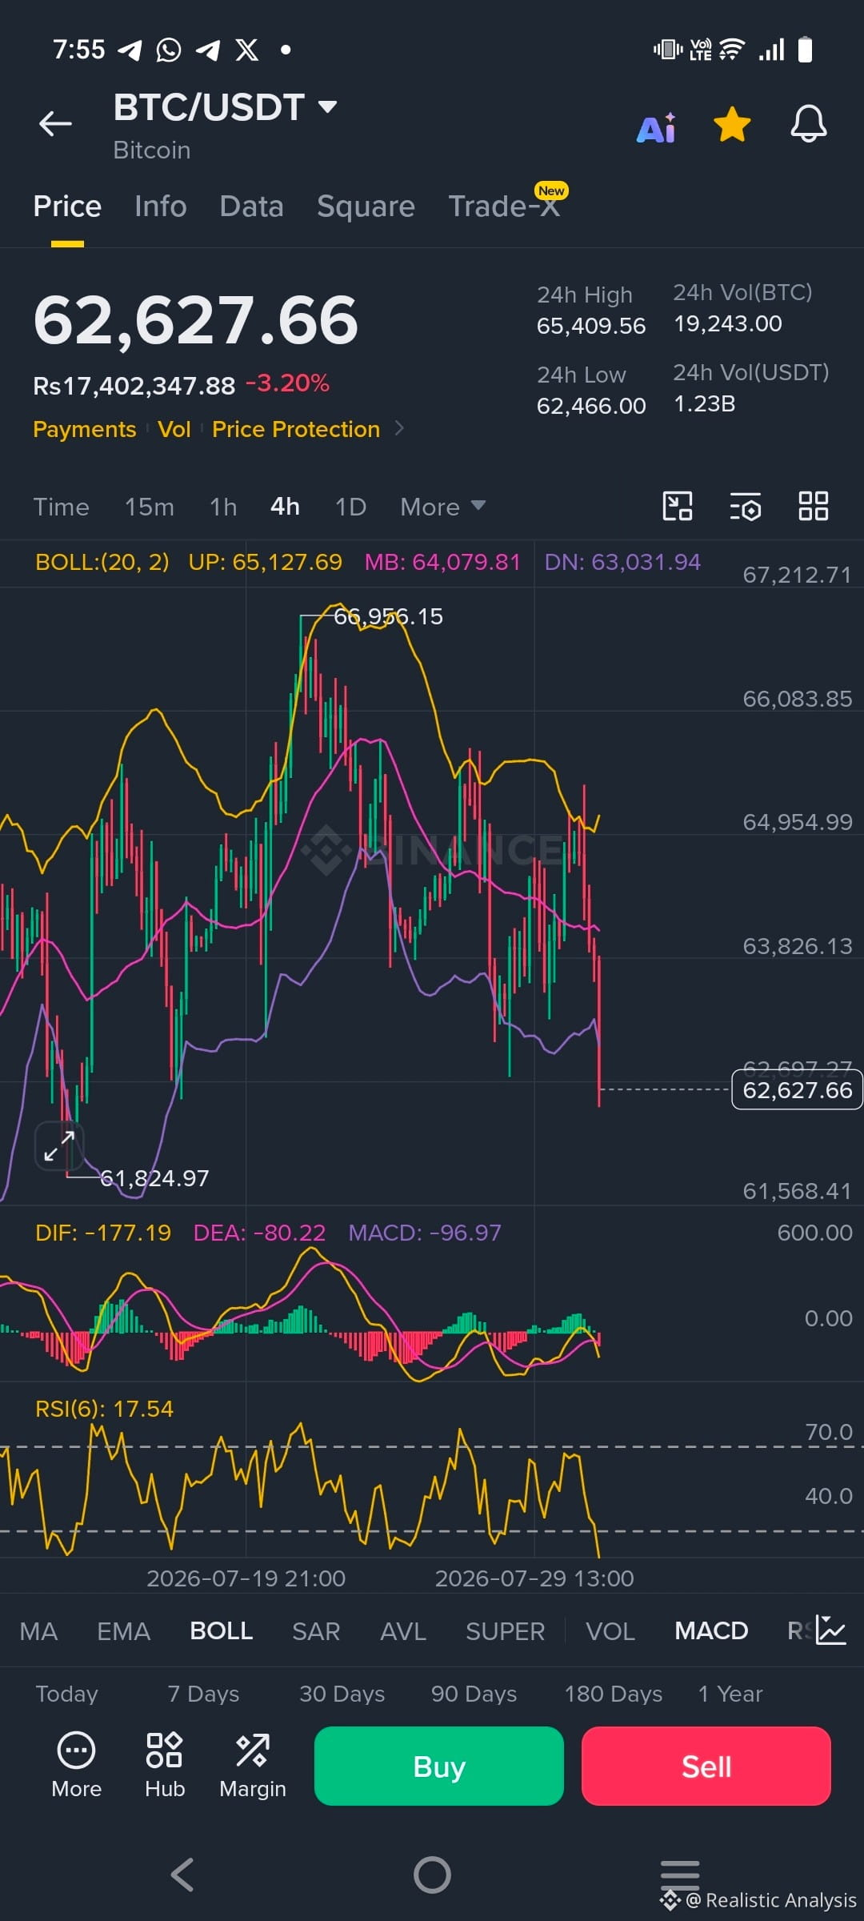Image resolution: width=864 pixels, height=1921 pixels.
Task: Select the 30 Days performance range
Action: point(342,1694)
